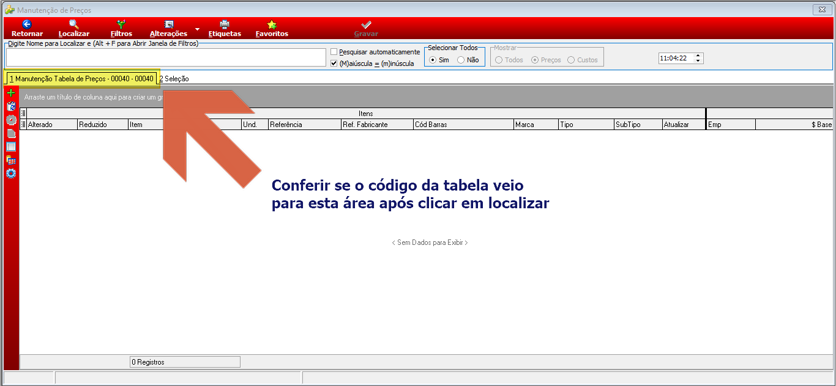
Task: Toggle (M)aiúscula = (m)inúscula checkbox
Action: [334, 63]
